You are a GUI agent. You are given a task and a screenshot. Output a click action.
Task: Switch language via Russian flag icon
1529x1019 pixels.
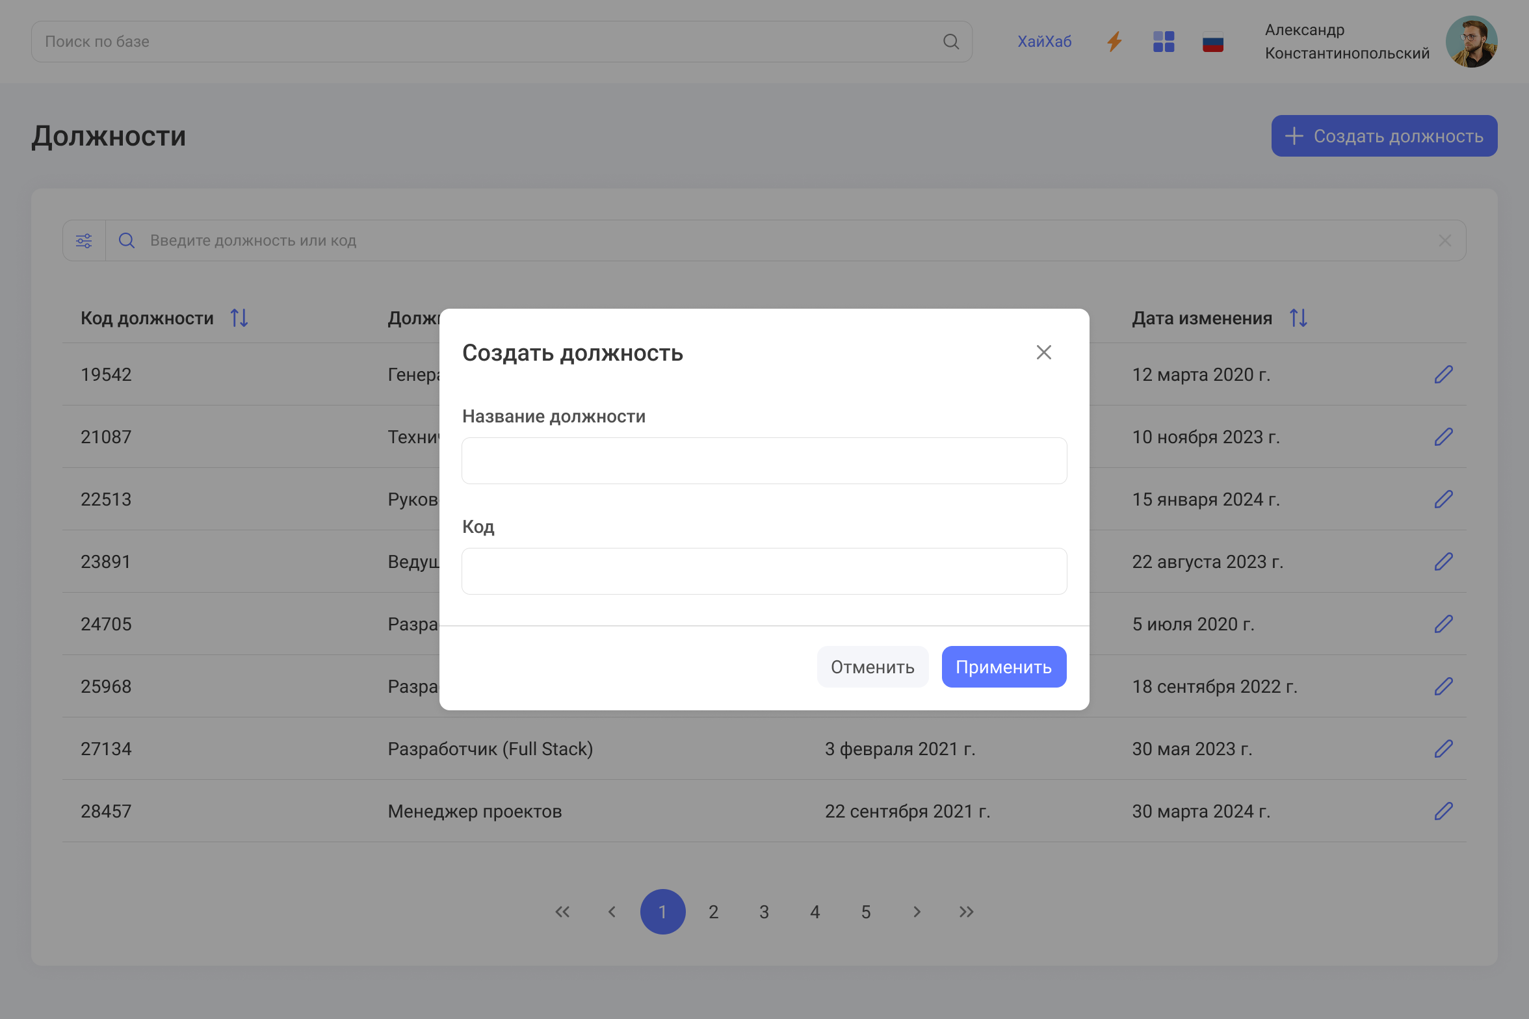coord(1212,43)
